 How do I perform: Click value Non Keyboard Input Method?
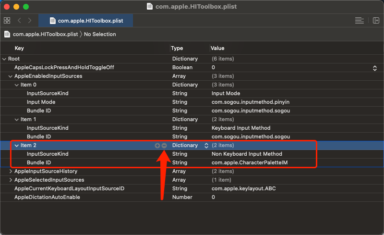tap(247, 154)
